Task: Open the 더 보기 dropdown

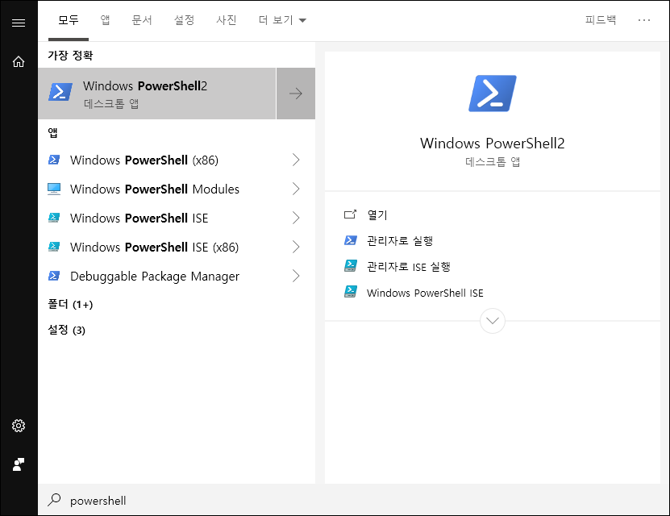Action: click(x=282, y=20)
